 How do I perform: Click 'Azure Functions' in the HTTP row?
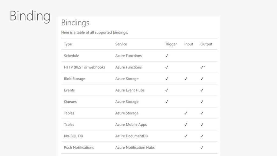(128, 67)
